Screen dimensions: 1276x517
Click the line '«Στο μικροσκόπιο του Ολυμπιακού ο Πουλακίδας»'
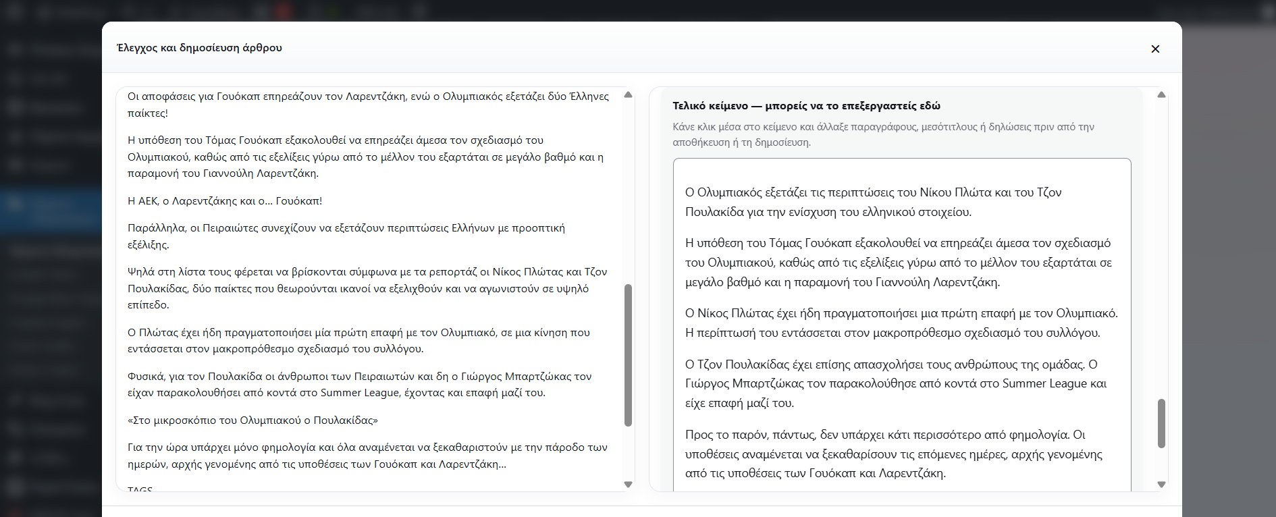click(x=253, y=420)
